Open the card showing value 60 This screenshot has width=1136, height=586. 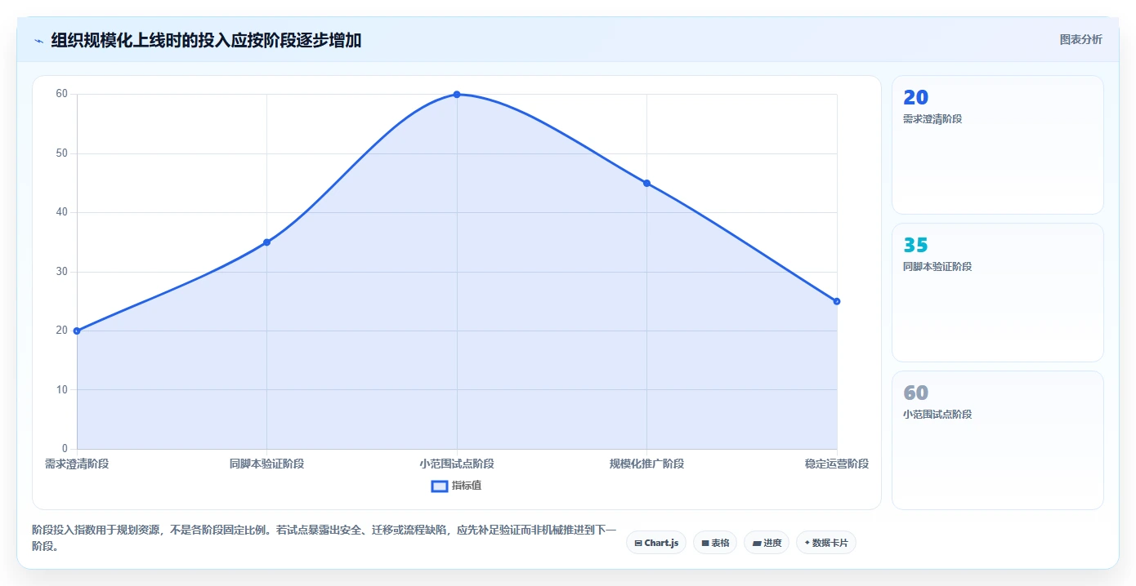pyautogui.click(x=997, y=440)
